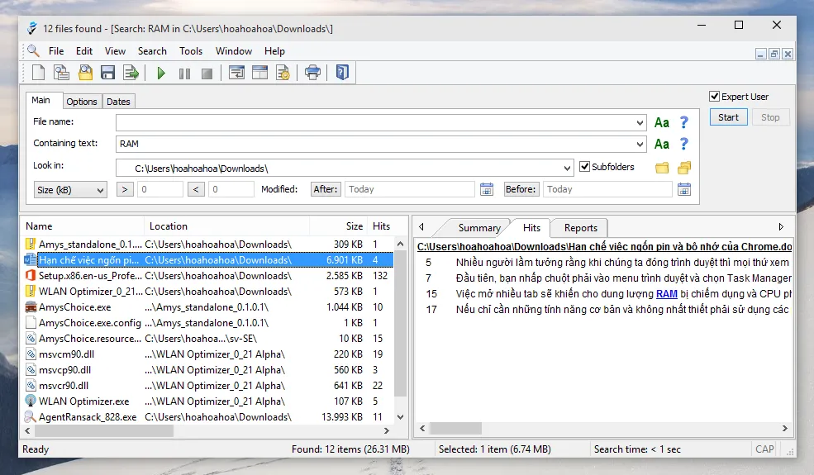Toggle case sensitivity for Containing text

[x=661, y=145]
